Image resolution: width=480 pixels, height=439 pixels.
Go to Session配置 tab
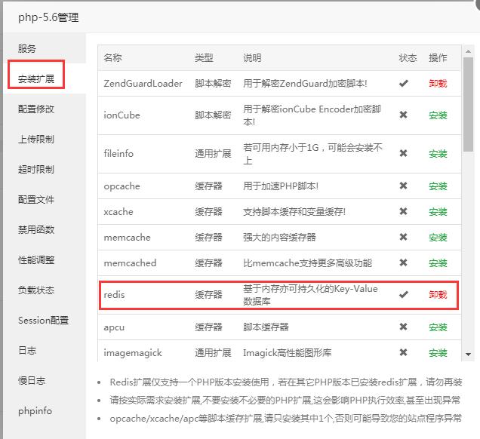pos(43,320)
